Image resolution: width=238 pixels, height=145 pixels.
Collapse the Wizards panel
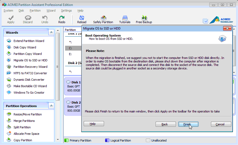point(51,32)
